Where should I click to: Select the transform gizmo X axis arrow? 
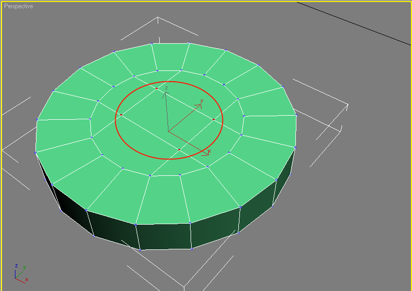[x=189, y=143]
